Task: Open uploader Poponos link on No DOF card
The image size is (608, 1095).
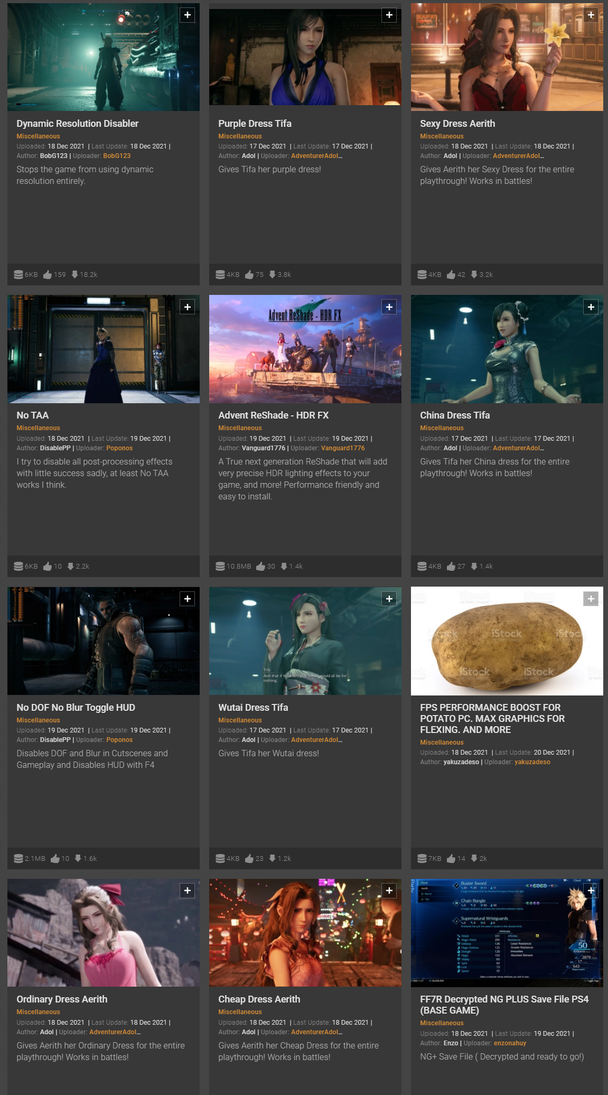Action: (119, 740)
